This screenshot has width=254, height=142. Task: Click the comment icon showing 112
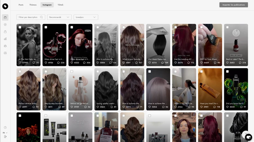[x=189, y=62]
